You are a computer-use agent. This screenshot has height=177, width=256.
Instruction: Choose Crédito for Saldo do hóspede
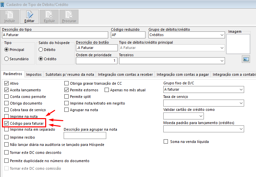tap(41, 59)
